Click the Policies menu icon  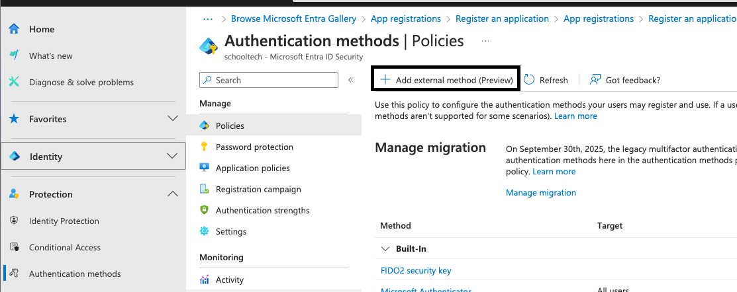point(204,126)
